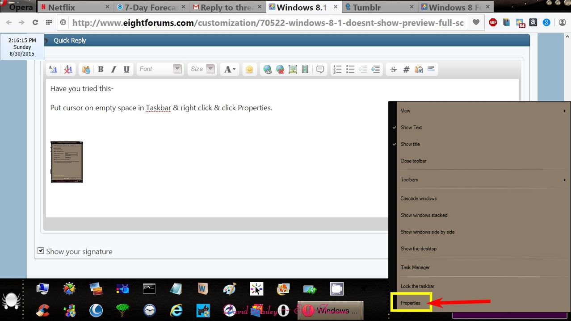Toggle the Show your signature checkbox
Screen dimensions: 571x321
(x=41, y=251)
